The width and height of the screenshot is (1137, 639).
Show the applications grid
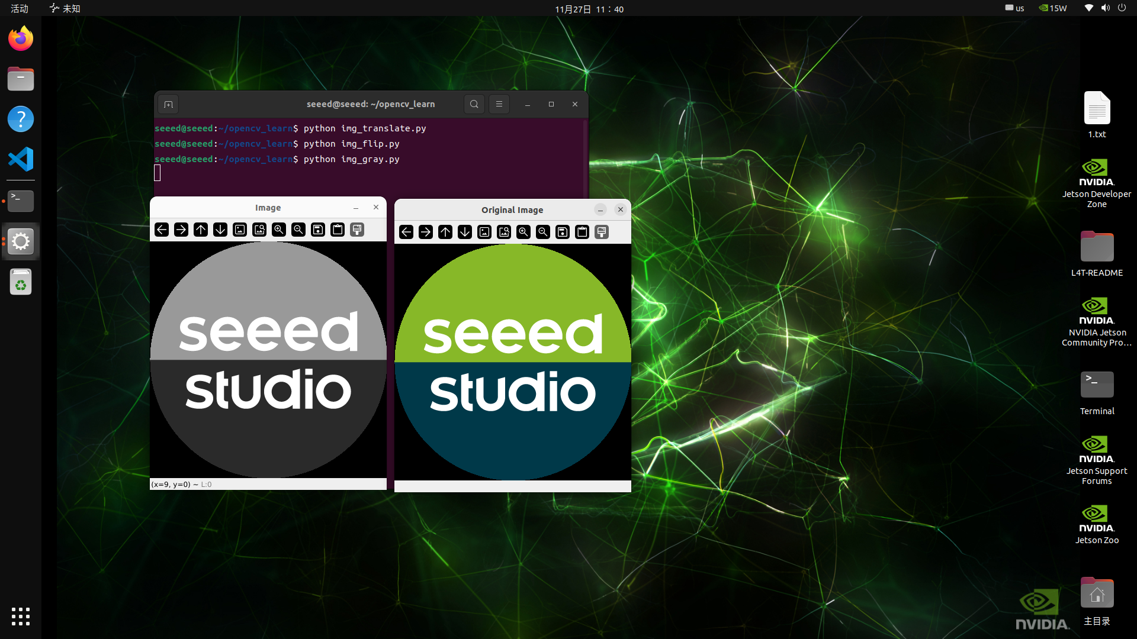(x=21, y=617)
